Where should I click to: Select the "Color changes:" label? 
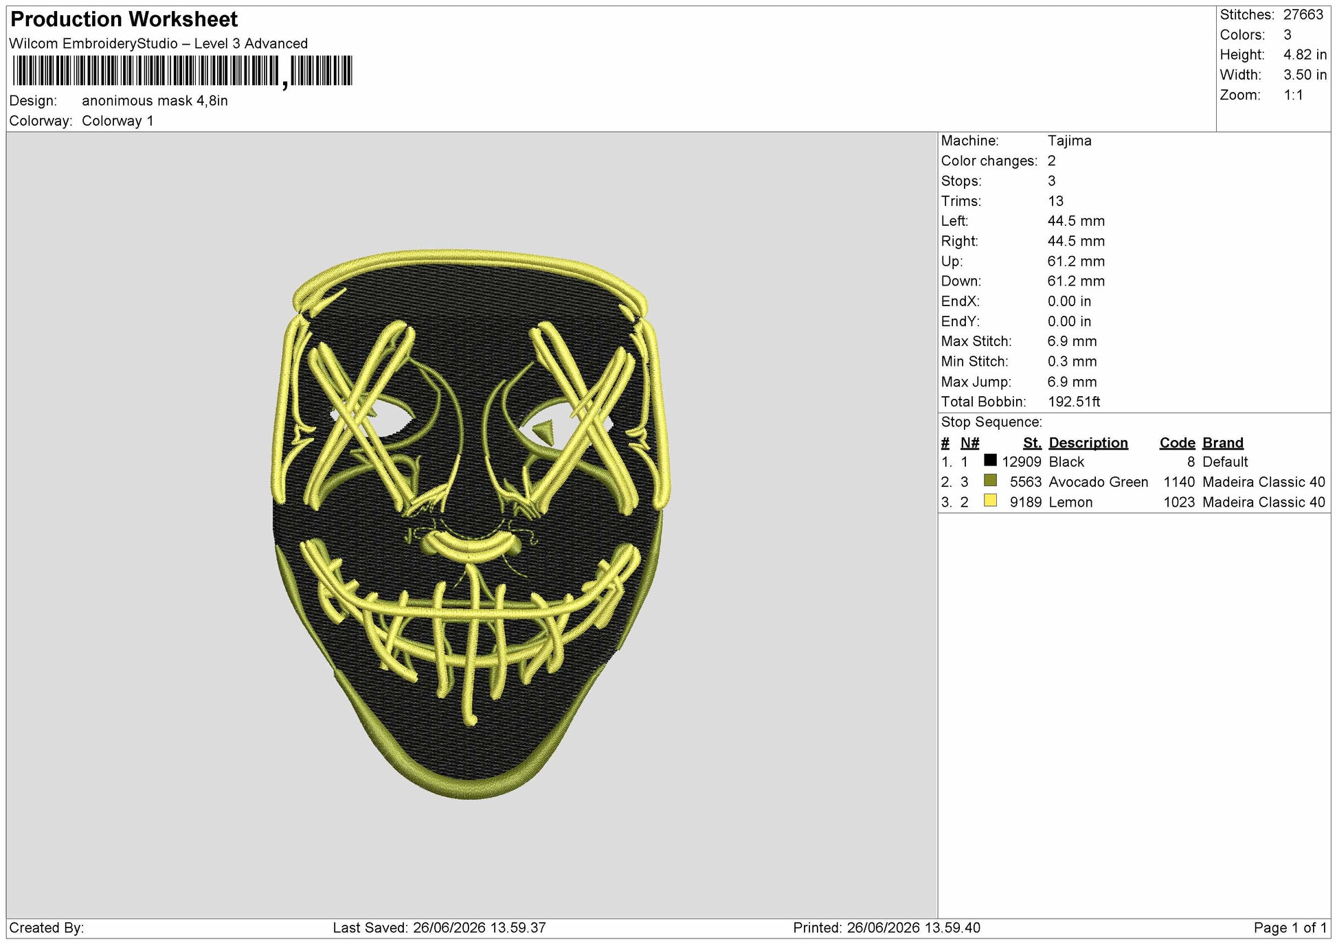(x=989, y=161)
